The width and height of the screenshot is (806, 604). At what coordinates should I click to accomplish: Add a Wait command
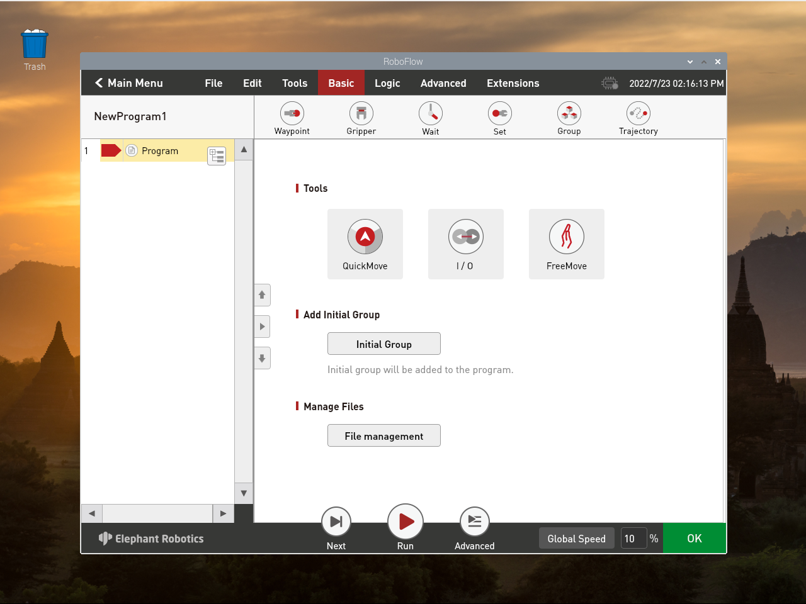[430, 118]
